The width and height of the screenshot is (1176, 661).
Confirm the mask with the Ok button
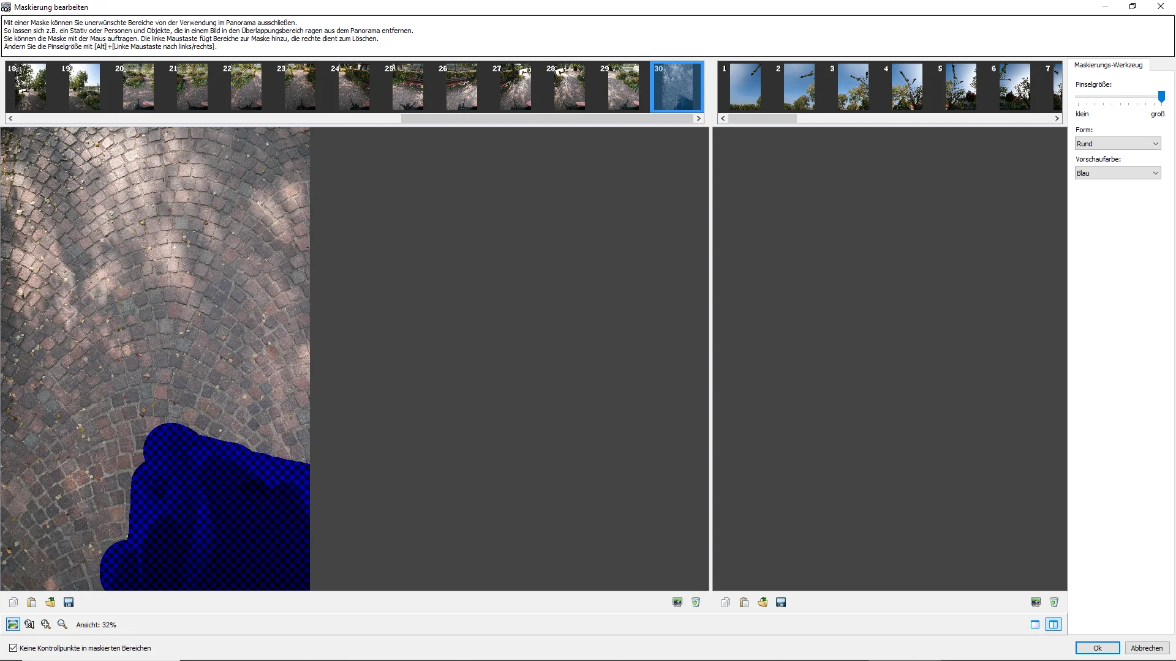point(1098,648)
